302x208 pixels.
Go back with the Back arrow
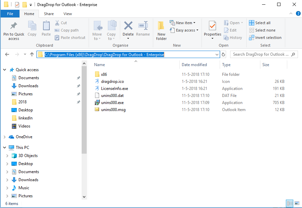pyautogui.click(x=7, y=54)
